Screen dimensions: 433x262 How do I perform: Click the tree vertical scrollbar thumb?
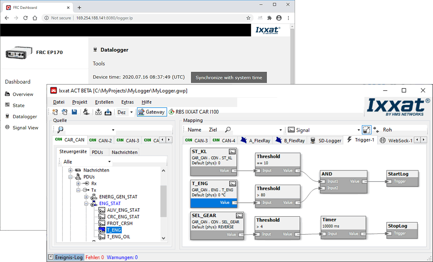point(164,201)
